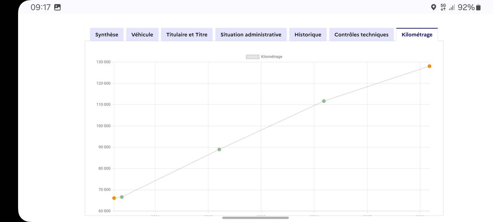Tap the battery icon in status bar
Viewport: 493px width, 222px height.
click(478, 7)
